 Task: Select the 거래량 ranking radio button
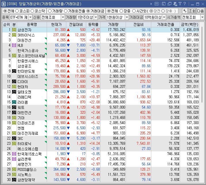click(50, 11)
